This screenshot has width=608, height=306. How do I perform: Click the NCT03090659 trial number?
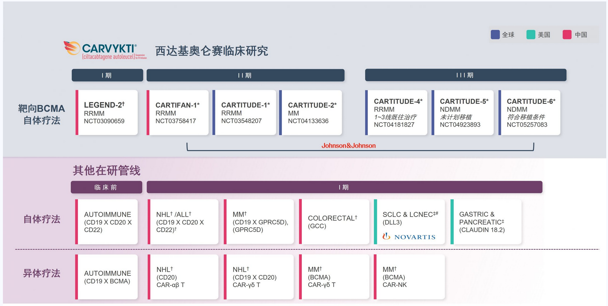point(104,121)
